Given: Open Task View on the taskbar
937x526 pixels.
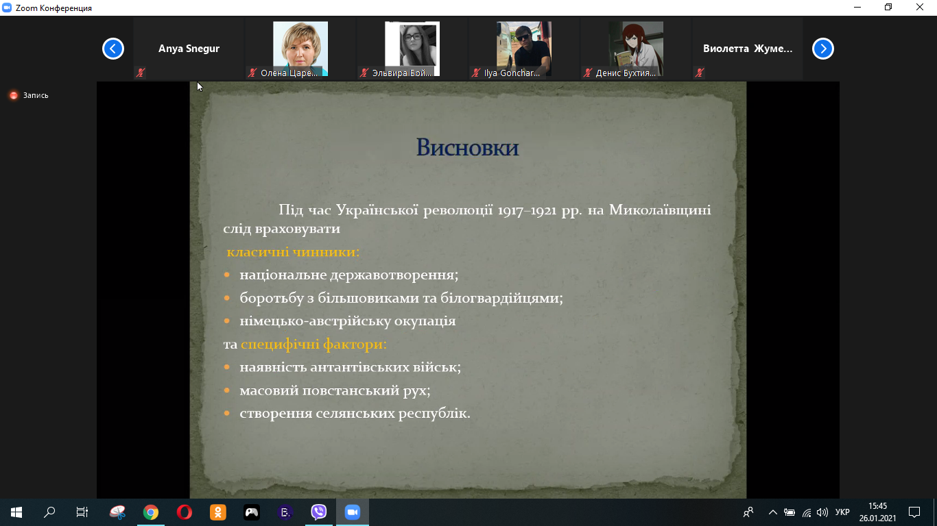Looking at the screenshot, I should click(82, 512).
